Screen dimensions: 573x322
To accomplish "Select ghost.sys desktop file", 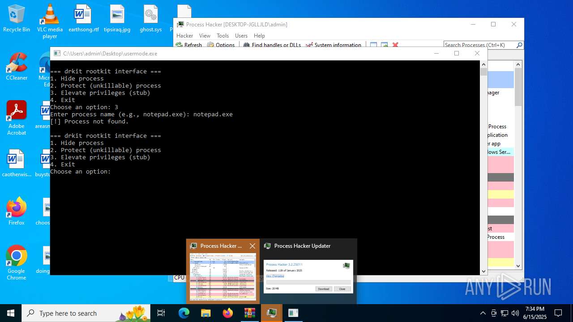I will click(x=151, y=18).
